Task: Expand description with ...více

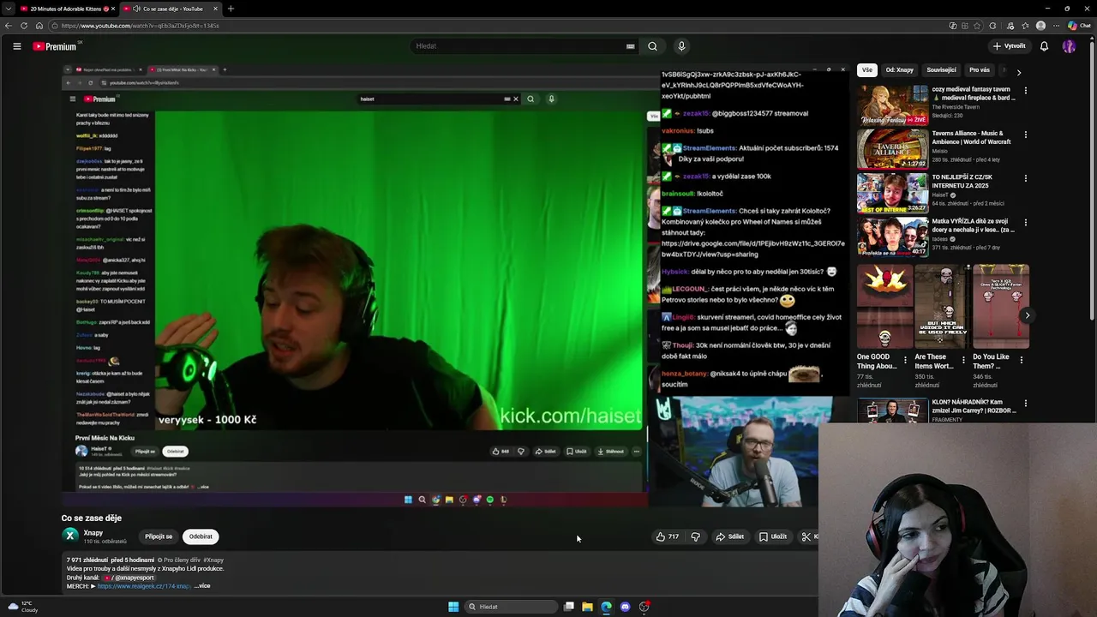Action: (x=202, y=586)
